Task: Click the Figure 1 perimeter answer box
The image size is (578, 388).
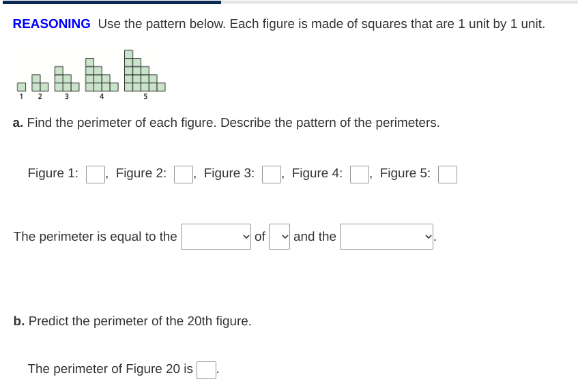Action: pos(96,175)
